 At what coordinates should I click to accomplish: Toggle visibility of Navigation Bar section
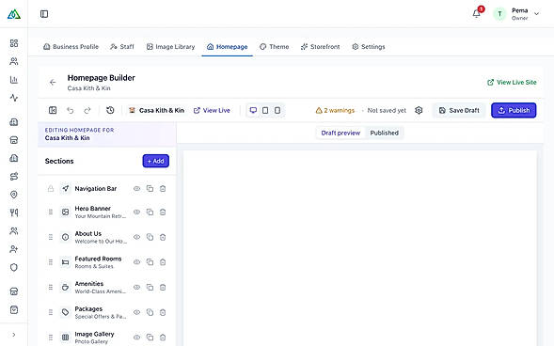click(136, 189)
